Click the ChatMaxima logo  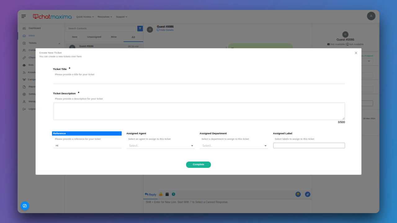[52, 16]
